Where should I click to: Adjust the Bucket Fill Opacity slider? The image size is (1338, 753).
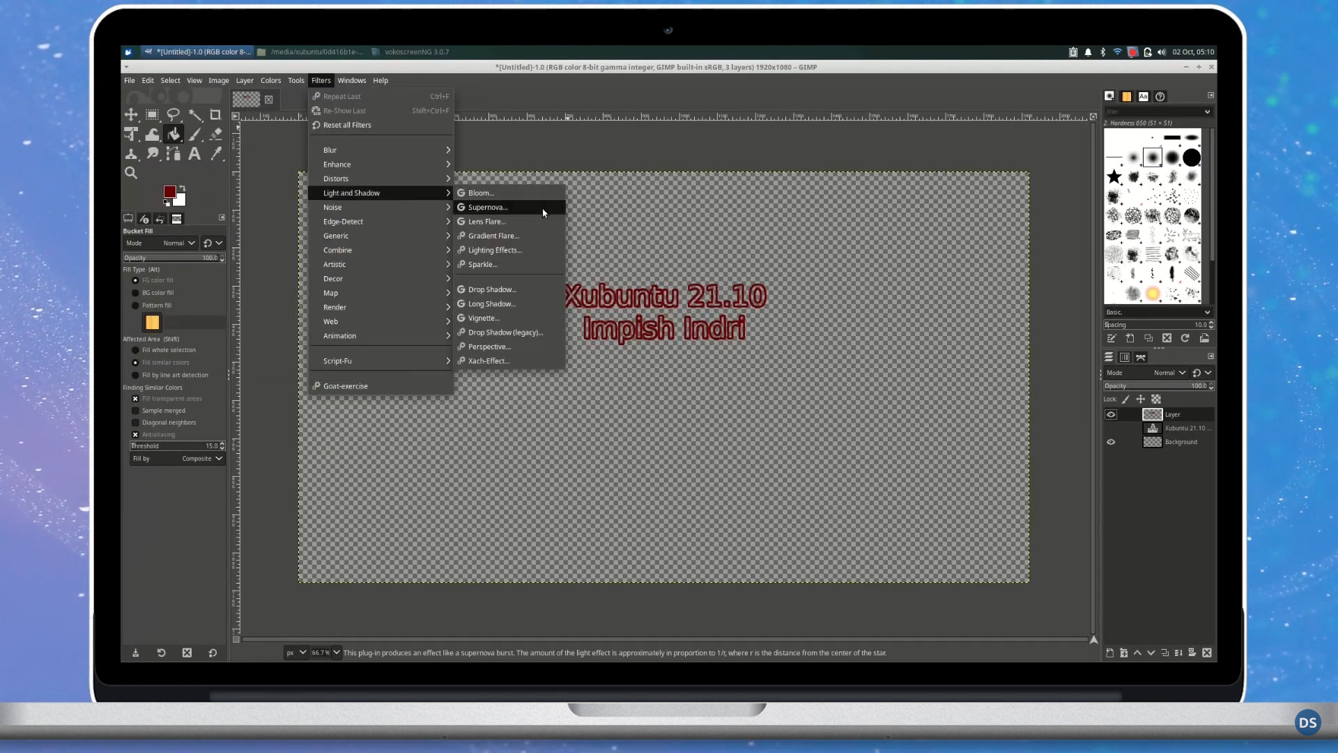pos(174,258)
